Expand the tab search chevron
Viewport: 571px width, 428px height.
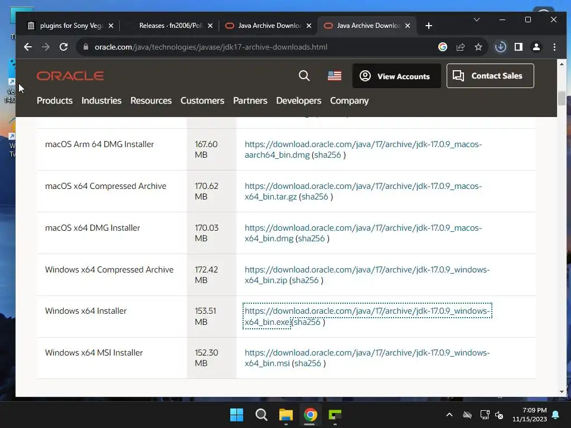pos(476,20)
